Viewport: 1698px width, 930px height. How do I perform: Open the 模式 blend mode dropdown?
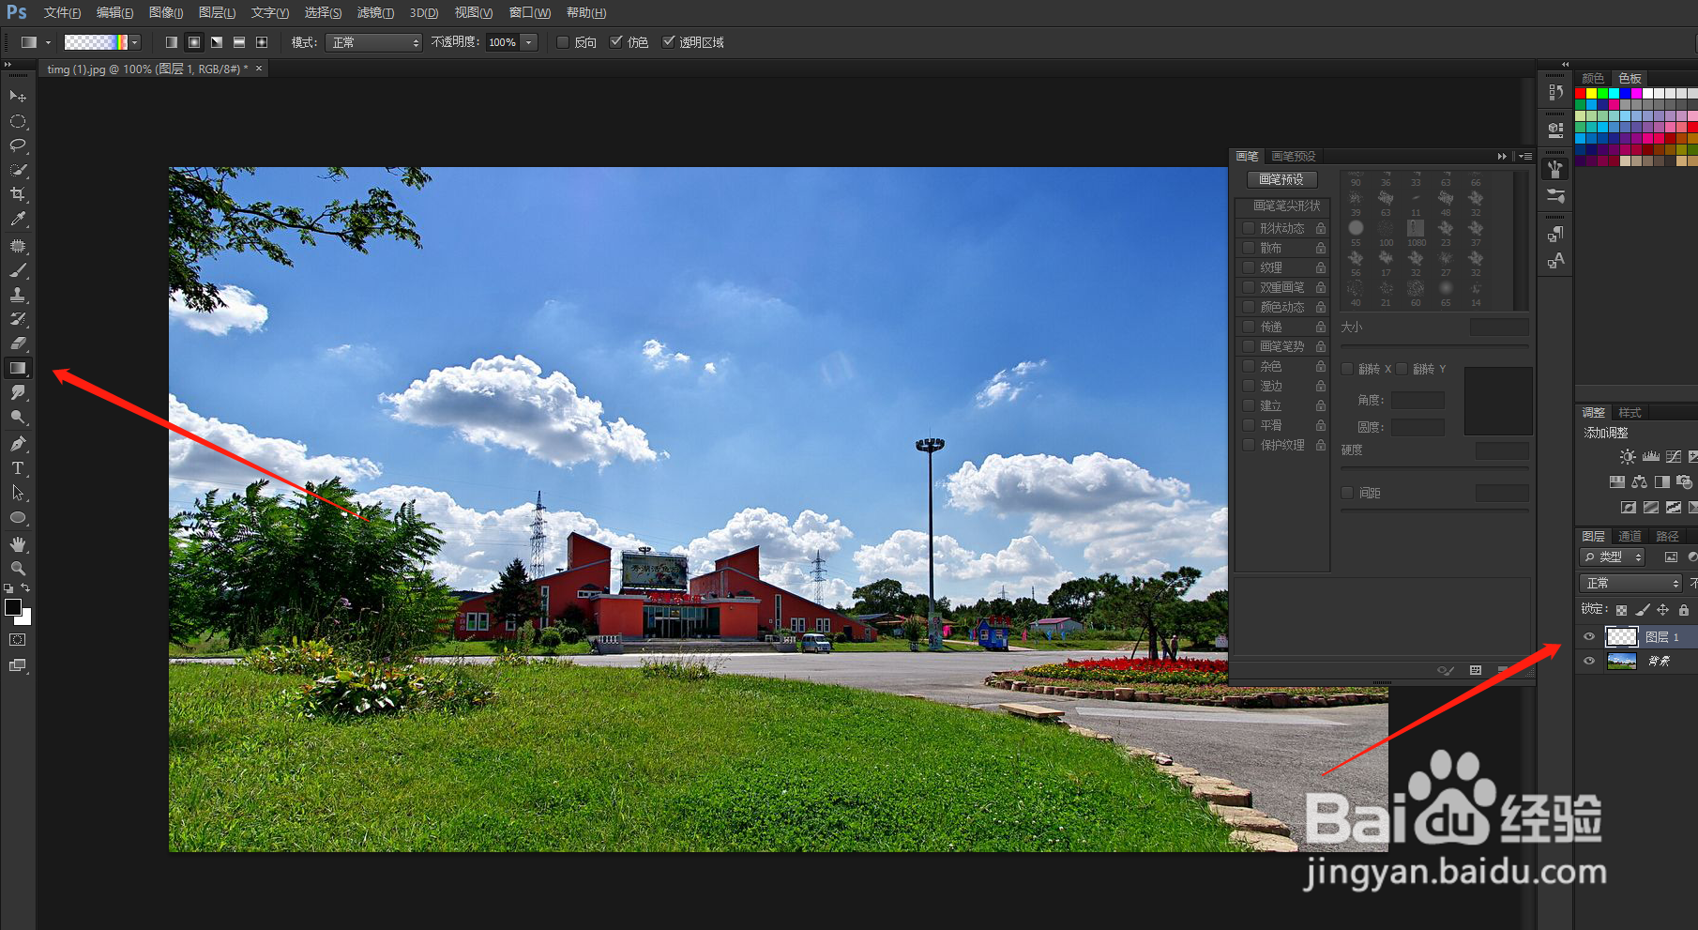(x=373, y=42)
